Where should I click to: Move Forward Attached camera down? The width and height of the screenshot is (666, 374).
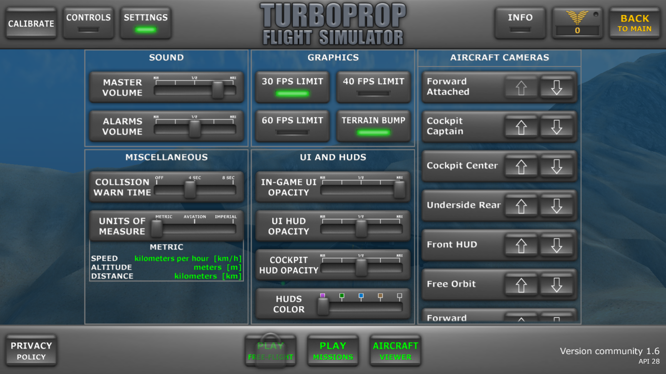[x=557, y=87]
